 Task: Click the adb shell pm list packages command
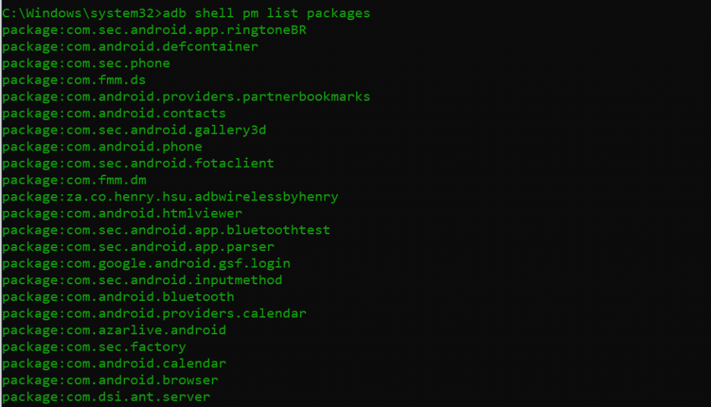click(x=266, y=13)
